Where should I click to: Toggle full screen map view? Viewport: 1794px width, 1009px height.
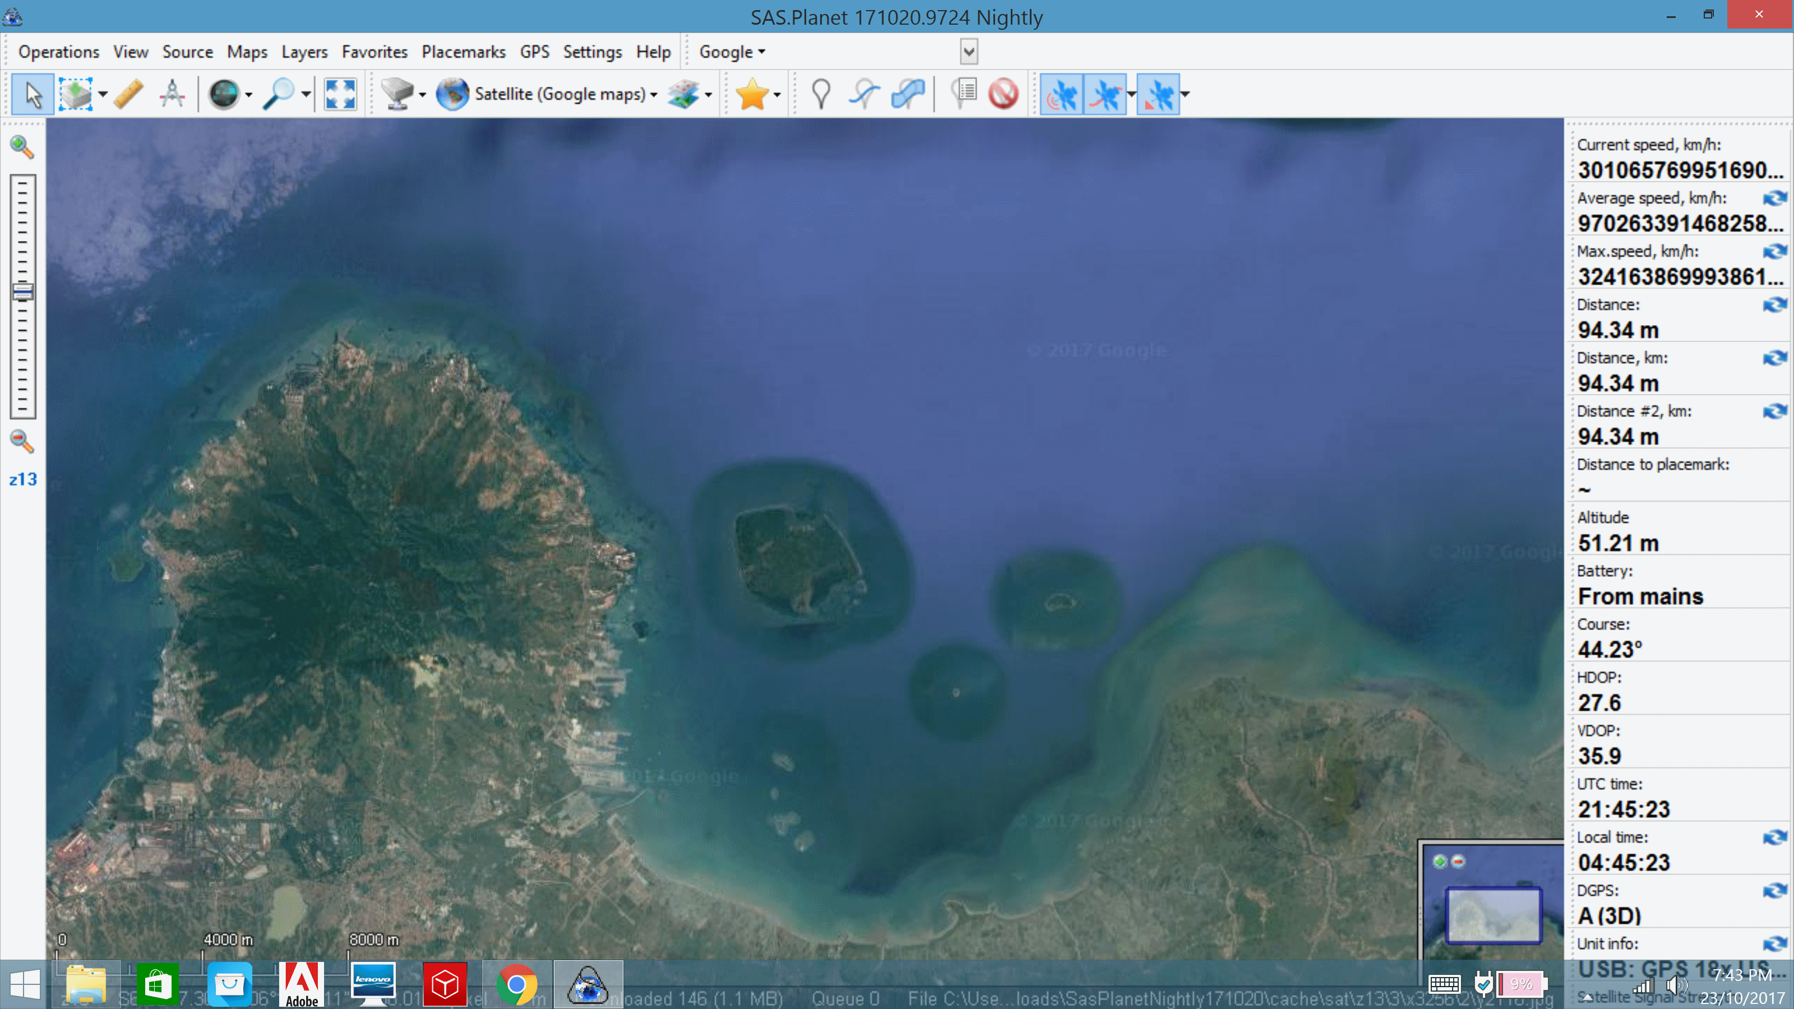pyautogui.click(x=340, y=94)
